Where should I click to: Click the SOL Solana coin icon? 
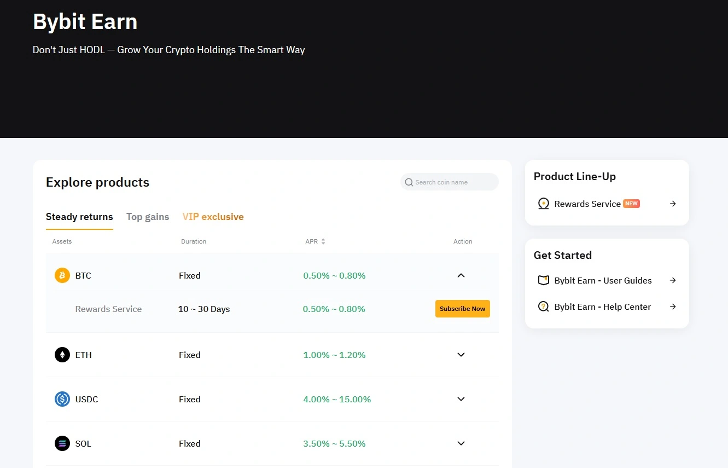click(62, 443)
